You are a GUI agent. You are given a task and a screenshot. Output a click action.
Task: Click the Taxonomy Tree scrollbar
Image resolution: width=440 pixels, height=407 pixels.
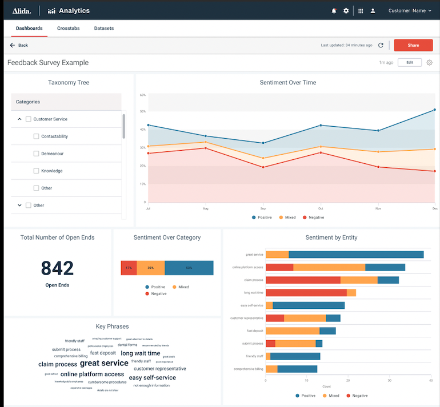(123, 126)
